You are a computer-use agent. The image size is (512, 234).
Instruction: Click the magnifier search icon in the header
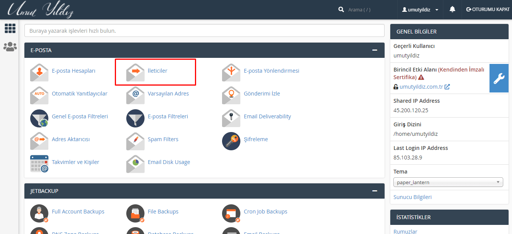click(x=341, y=10)
